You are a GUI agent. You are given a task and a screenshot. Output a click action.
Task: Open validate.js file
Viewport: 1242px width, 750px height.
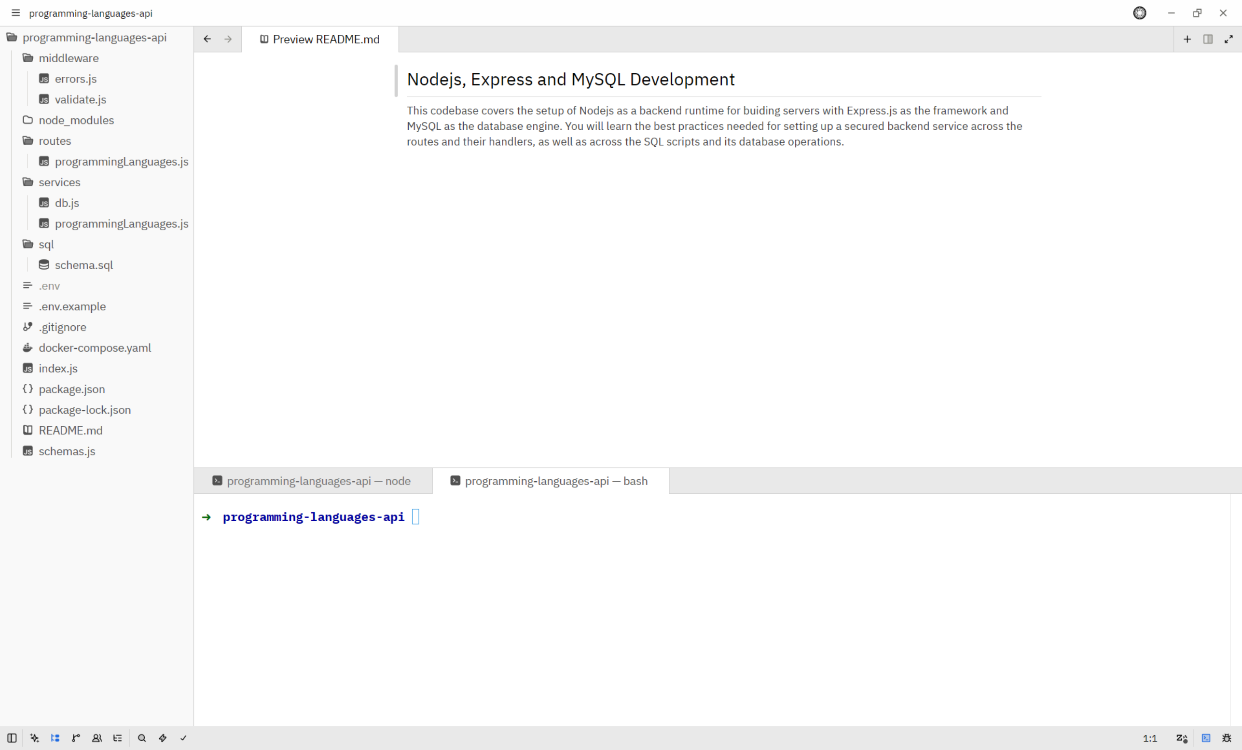pyautogui.click(x=97, y=100)
